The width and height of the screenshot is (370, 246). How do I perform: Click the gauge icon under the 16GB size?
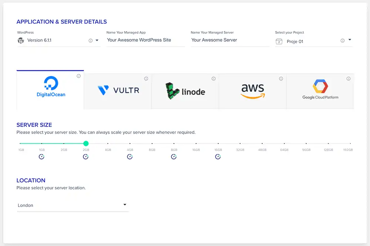pos(218,156)
